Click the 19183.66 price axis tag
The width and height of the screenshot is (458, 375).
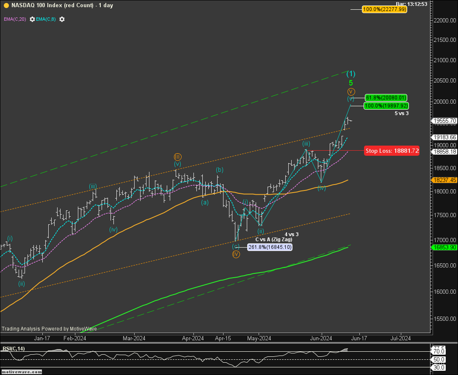(445, 137)
